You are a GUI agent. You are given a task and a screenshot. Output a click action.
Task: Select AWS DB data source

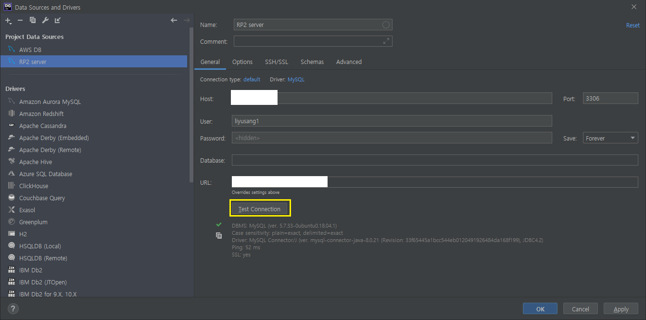pyautogui.click(x=94, y=50)
